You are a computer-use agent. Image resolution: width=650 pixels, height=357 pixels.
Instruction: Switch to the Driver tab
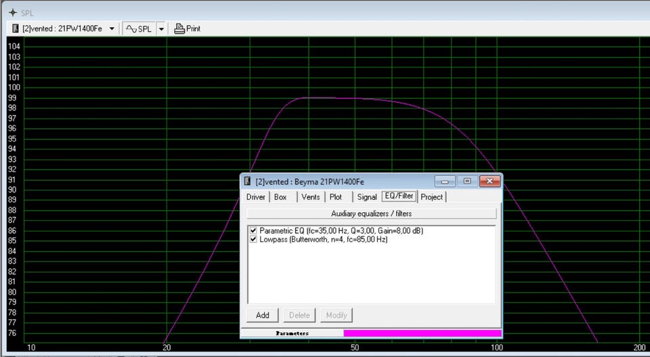tap(255, 197)
